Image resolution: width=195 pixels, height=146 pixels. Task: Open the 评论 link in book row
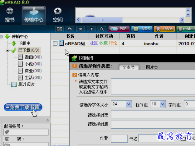(113, 43)
